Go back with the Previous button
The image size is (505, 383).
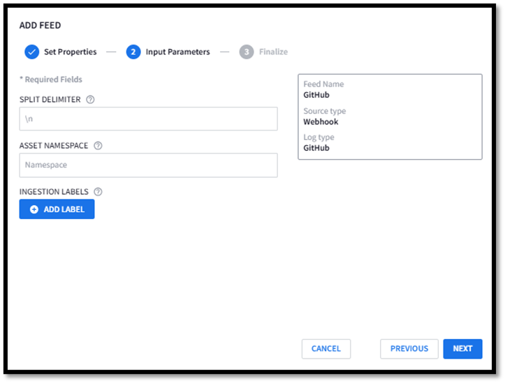pyautogui.click(x=409, y=349)
